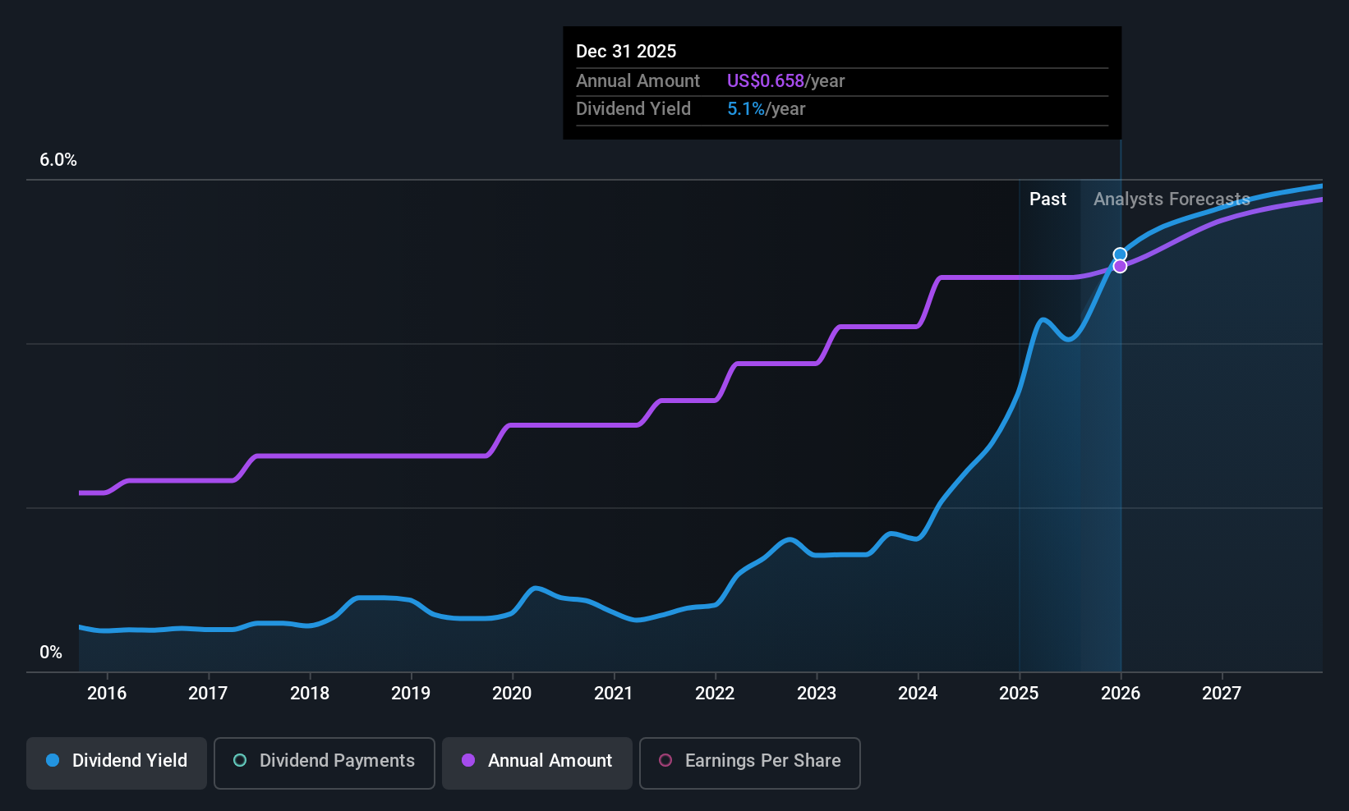1349x811 pixels.
Task: Click the 2020 year axis label
Action: tap(512, 693)
